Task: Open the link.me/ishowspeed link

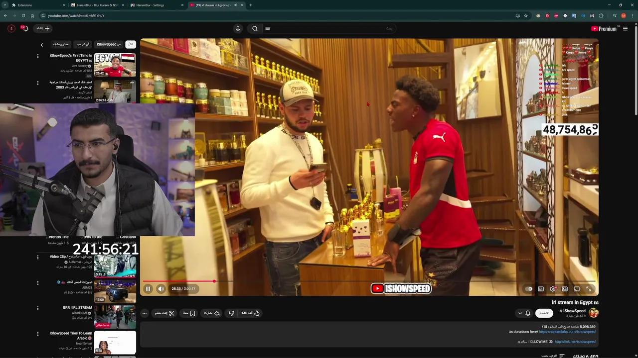Action: pos(575,342)
